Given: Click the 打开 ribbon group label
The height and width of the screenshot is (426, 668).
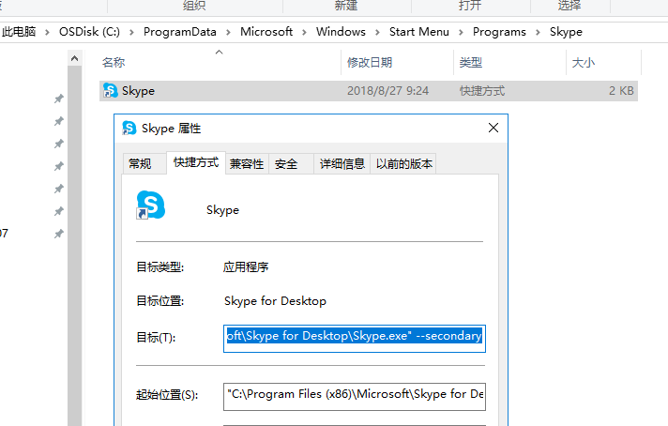Looking at the screenshot, I should tap(470, 6).
